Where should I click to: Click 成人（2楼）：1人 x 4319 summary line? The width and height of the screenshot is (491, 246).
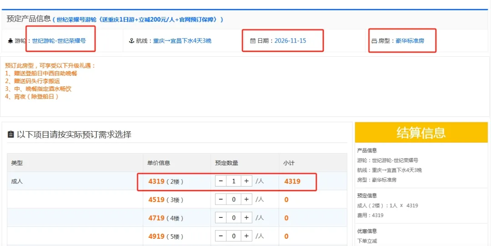388,205
